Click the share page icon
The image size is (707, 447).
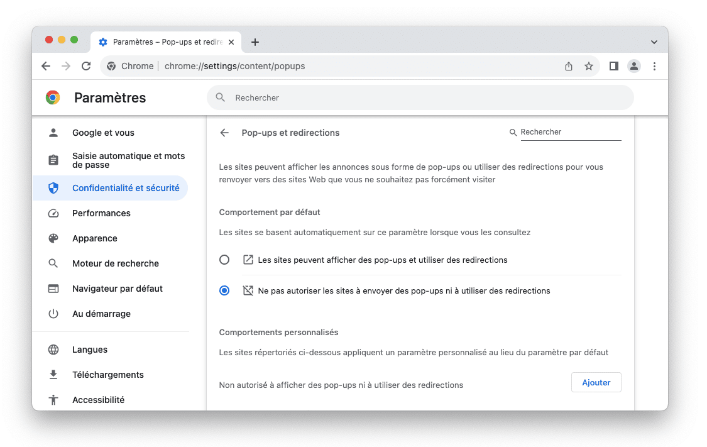pos(569,66)
